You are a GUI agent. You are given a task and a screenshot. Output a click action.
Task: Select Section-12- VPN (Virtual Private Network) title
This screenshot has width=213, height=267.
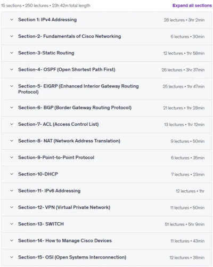(x=64, y=207)
